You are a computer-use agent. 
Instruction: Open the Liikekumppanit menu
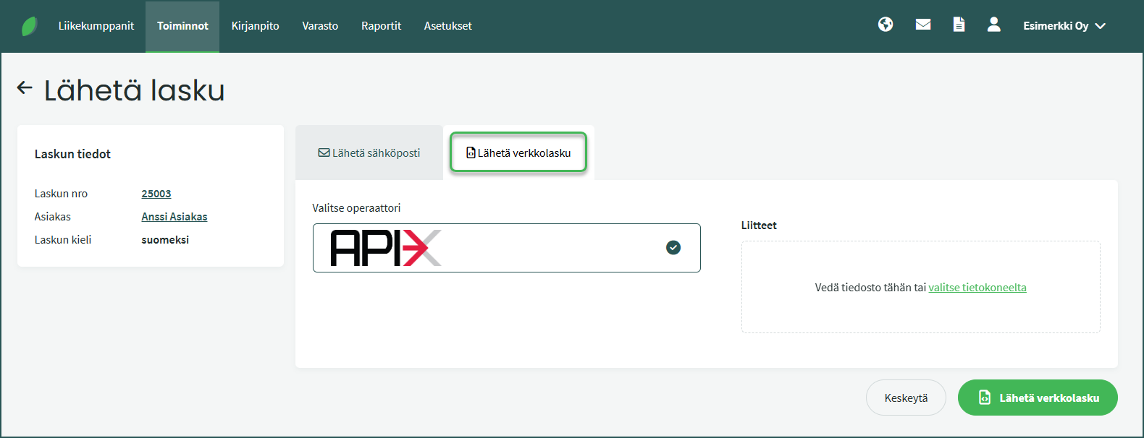96,26
